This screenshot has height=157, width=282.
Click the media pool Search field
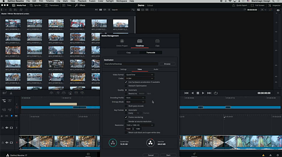point(120,10)
